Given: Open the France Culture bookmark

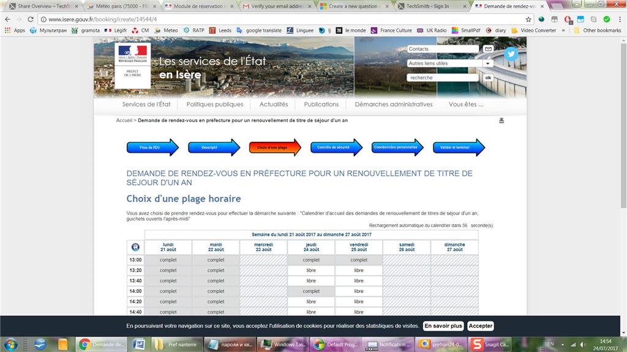Looking at the screenshot, I should pyautogui.click(x=391, y=31).
